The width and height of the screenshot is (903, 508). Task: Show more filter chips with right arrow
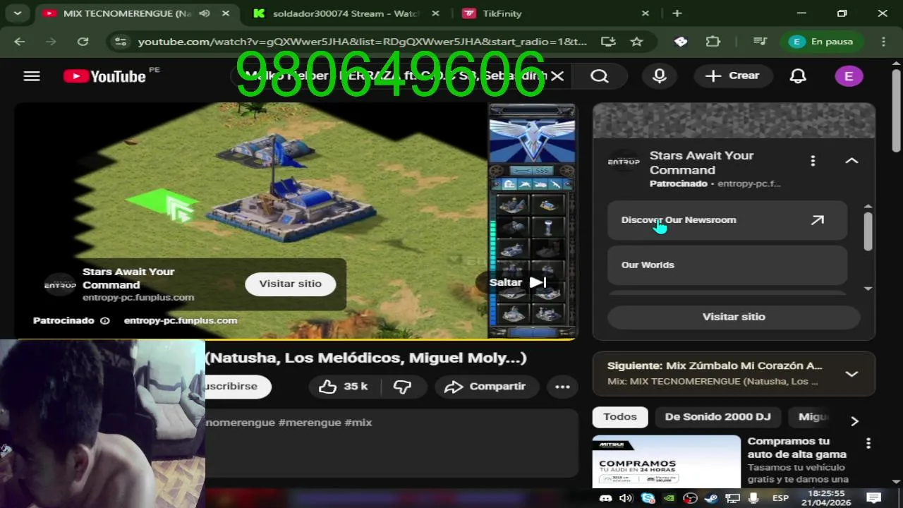(x=854, y=421)
